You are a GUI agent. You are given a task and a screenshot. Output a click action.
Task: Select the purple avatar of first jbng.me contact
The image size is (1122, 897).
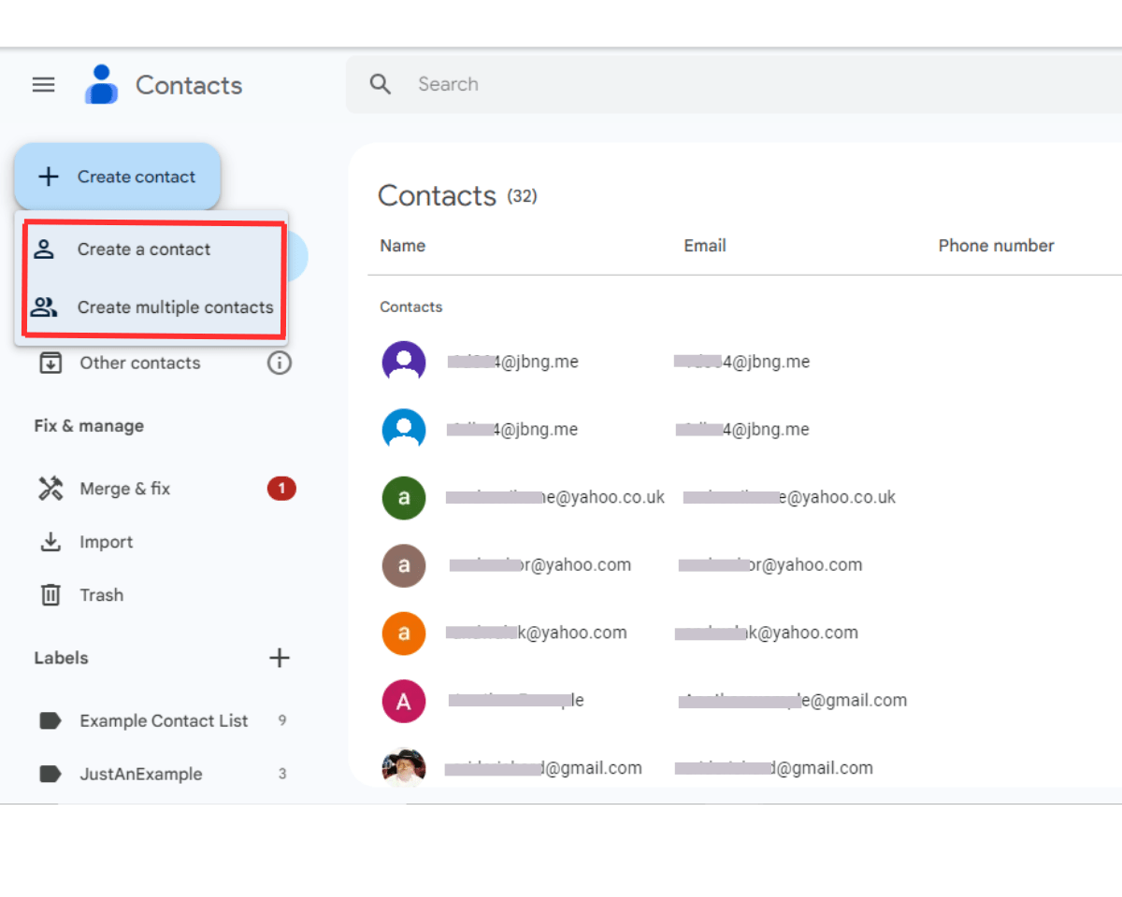(404, 362)
